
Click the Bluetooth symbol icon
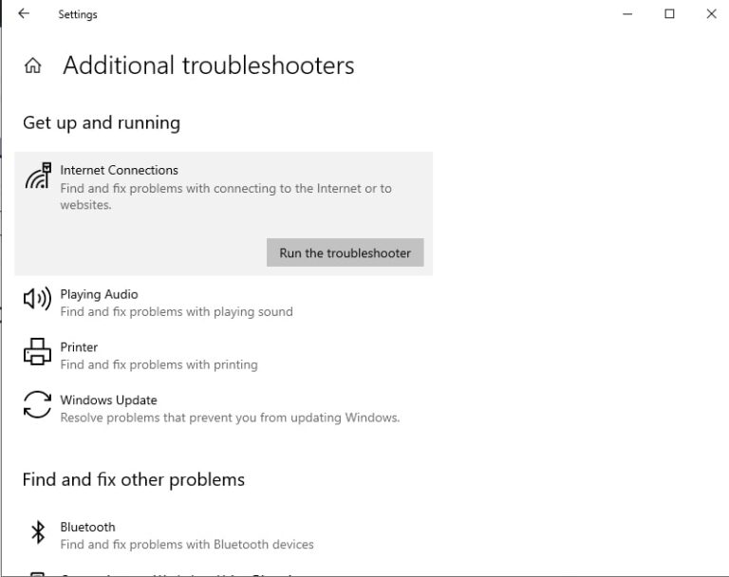point(38,532)
